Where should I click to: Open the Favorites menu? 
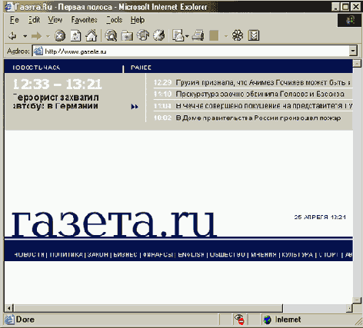tap(84, 20)
